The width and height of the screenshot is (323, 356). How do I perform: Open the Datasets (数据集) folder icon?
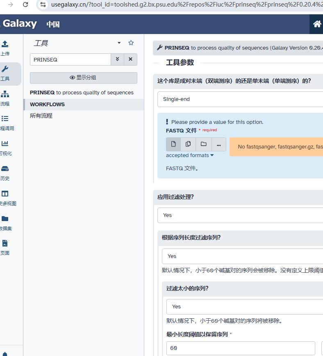[5, 219]
